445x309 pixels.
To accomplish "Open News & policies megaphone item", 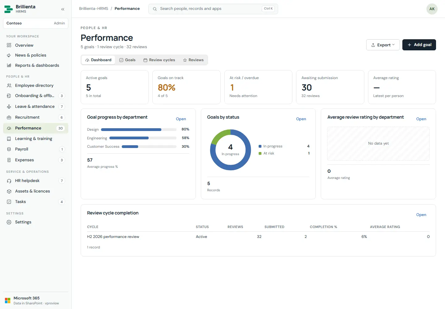I will (x=36, y=55).
